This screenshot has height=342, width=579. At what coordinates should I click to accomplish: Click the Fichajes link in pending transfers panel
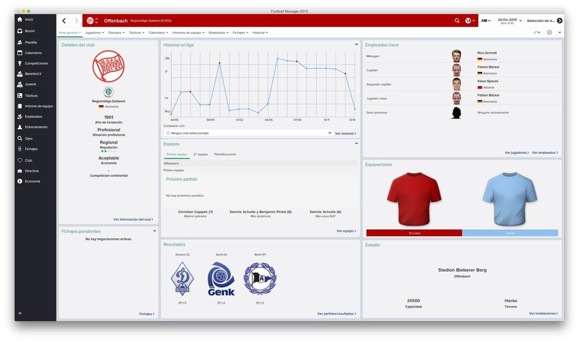pyautogui.click(x=146, y=314)
